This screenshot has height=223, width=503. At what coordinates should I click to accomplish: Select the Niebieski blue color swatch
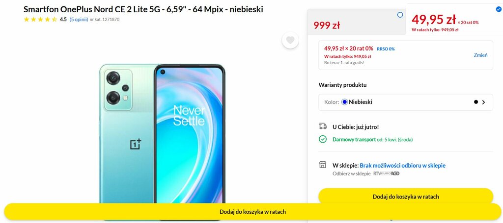(344, 102)
